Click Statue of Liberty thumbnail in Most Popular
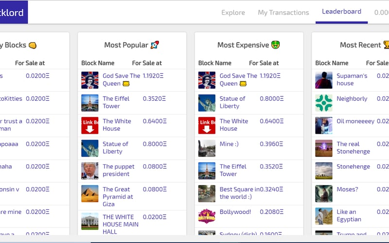 [90, 148]
